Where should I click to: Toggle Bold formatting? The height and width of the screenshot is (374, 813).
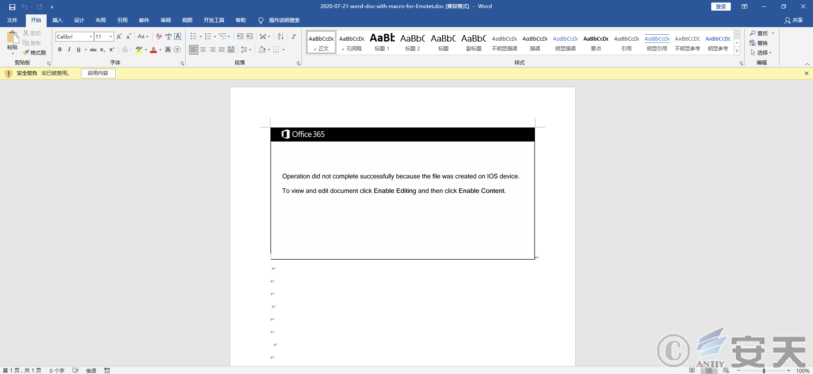pyautogui.click(x=60, y=50)
